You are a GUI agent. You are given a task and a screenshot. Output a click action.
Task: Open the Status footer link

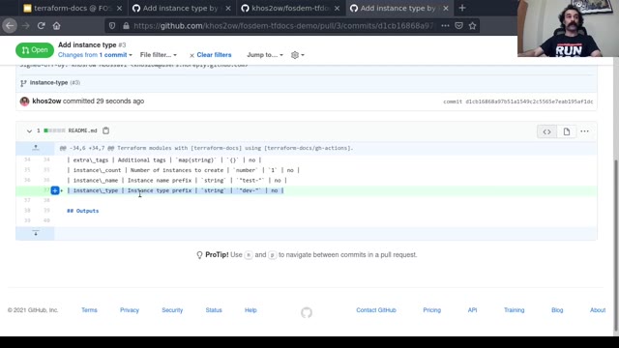(214, 310)
